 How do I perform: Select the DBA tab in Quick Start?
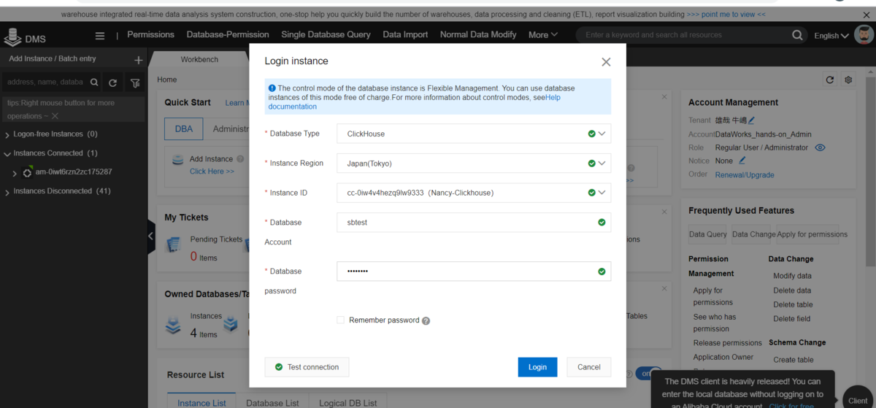tap(184, 128)
